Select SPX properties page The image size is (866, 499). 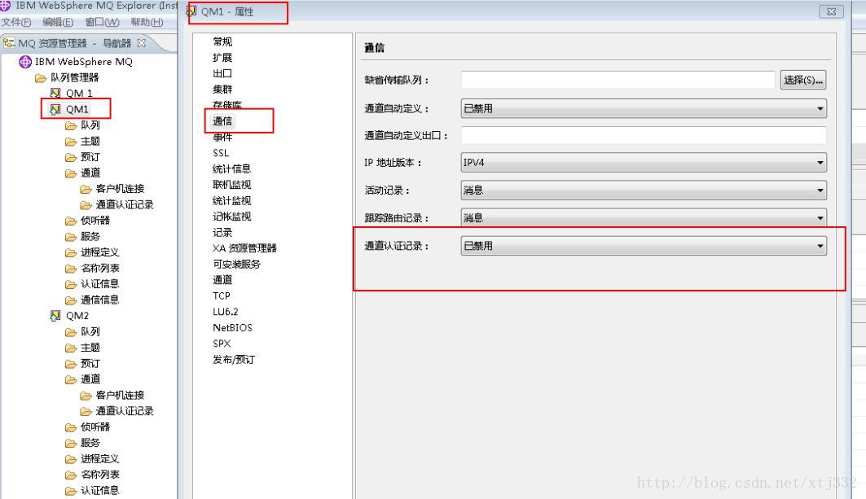click(x=222, y=344)
